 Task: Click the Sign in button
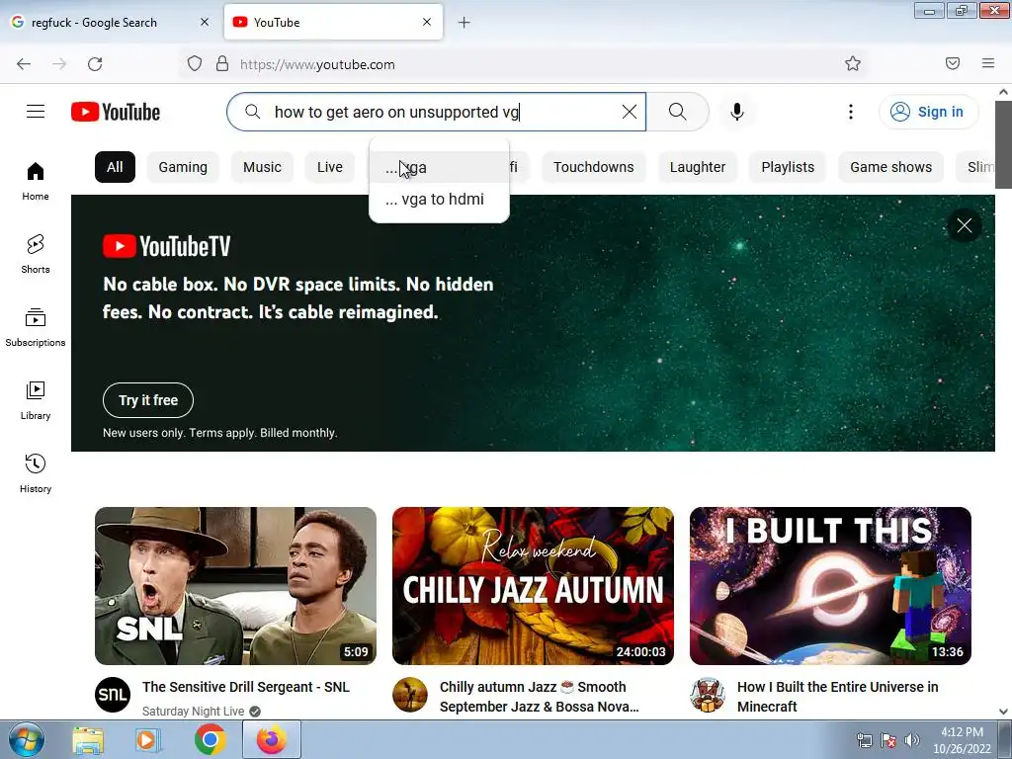tap(928, 112)
